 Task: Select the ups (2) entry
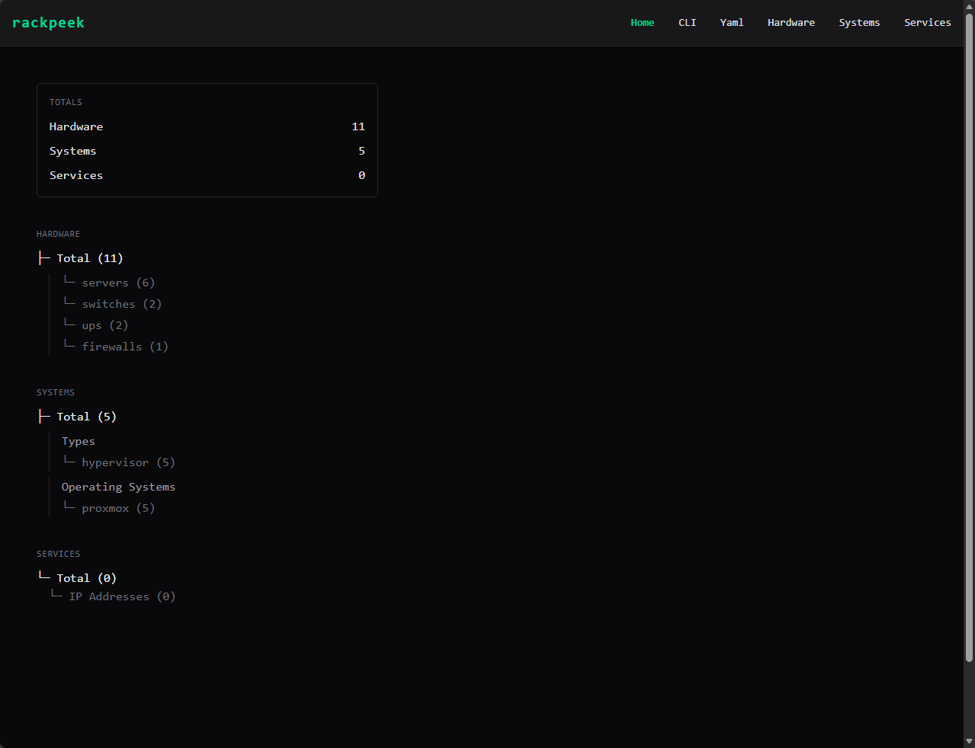[x=104, y=325]
